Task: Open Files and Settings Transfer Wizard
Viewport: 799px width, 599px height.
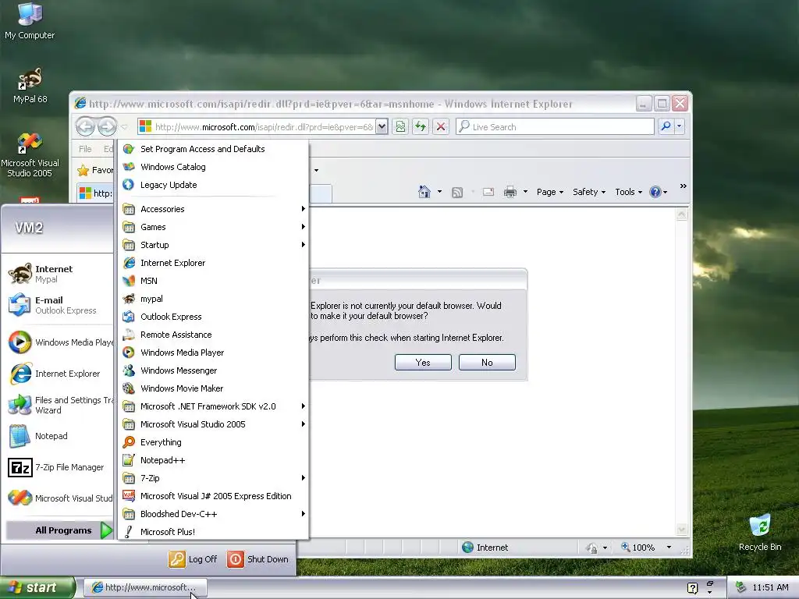Action: [59, 405]
